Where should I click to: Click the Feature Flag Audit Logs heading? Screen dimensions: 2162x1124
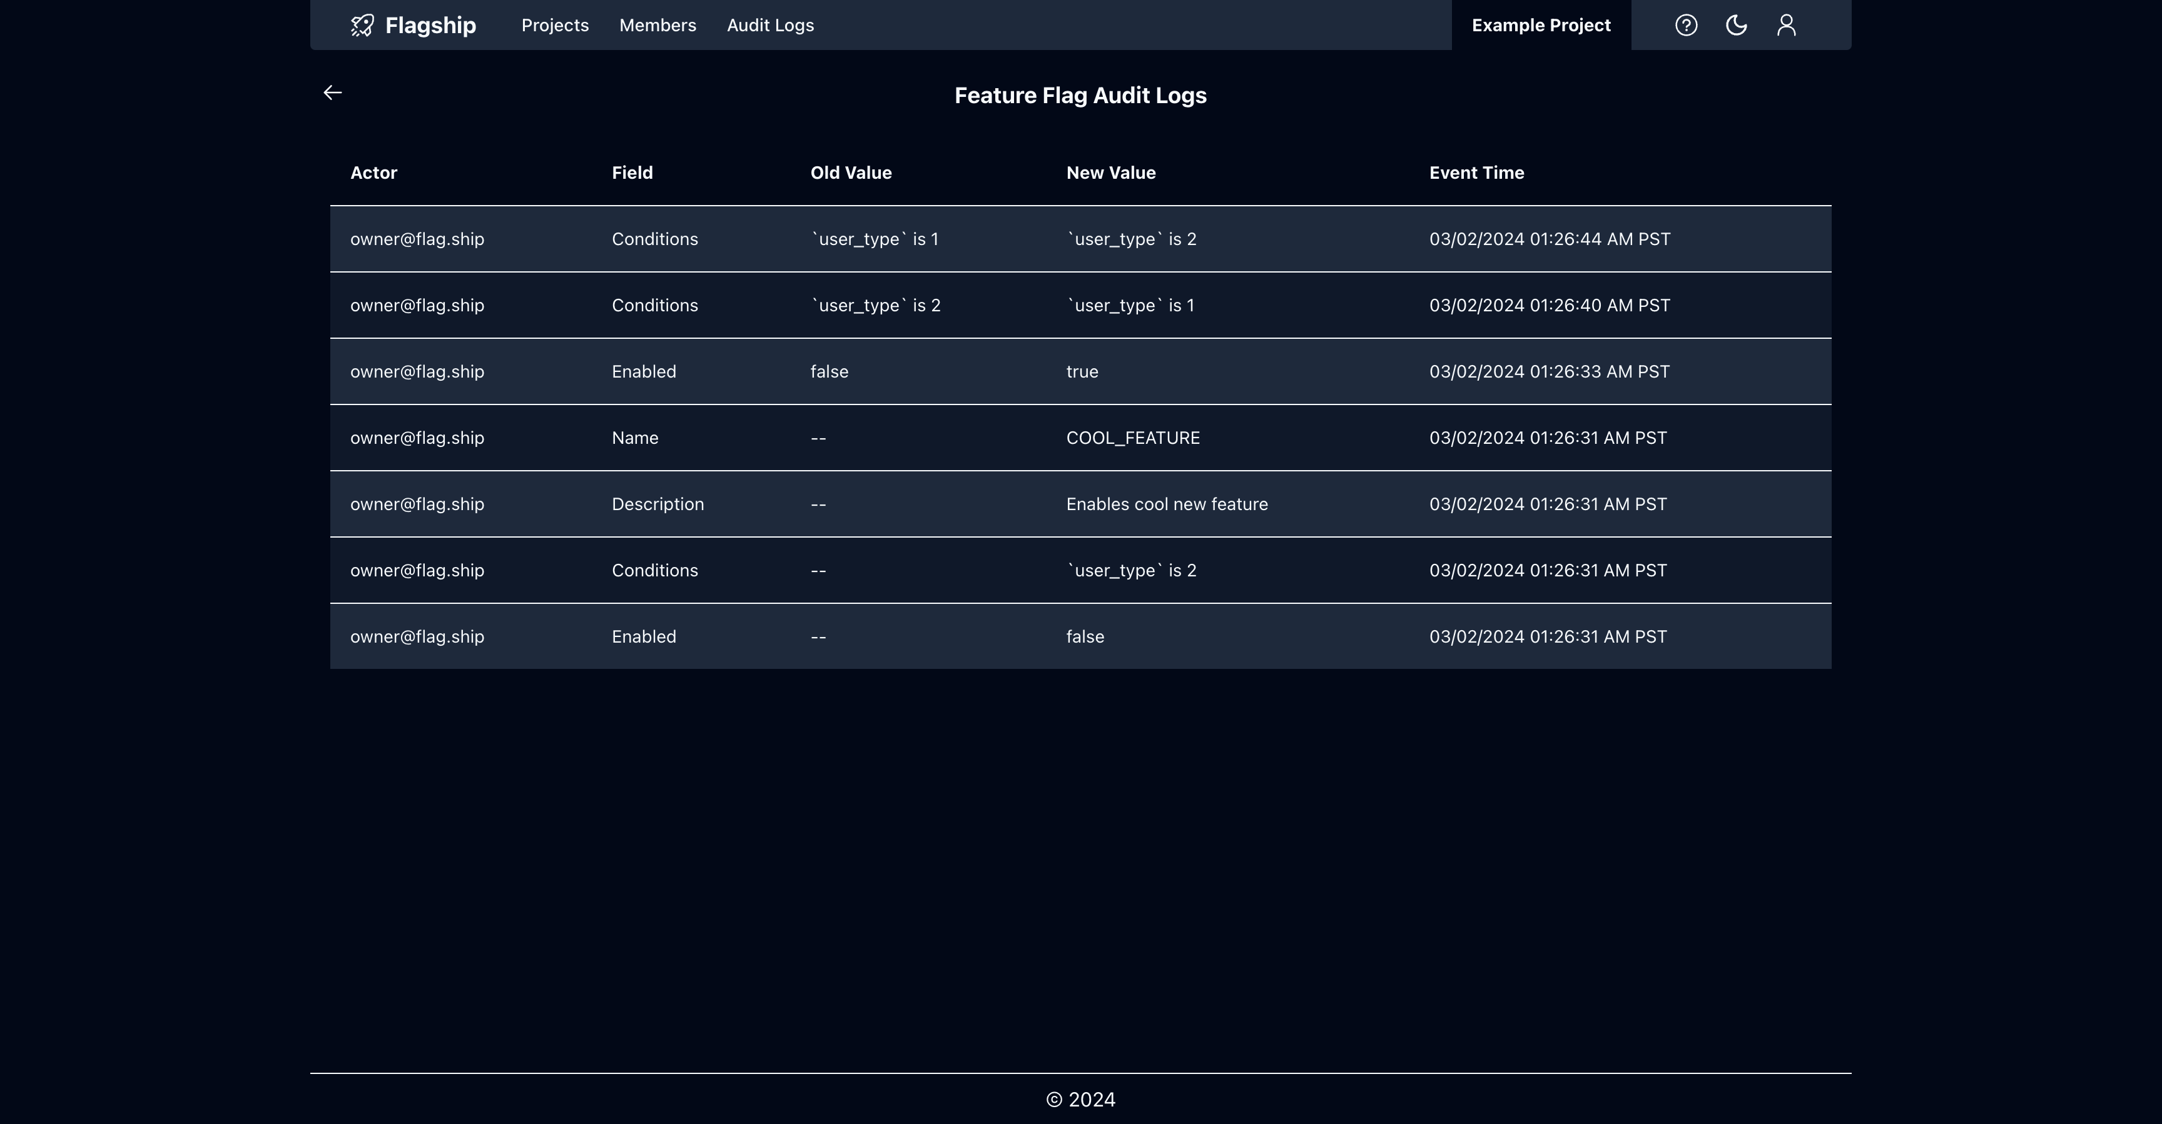tap(1081, 96)
